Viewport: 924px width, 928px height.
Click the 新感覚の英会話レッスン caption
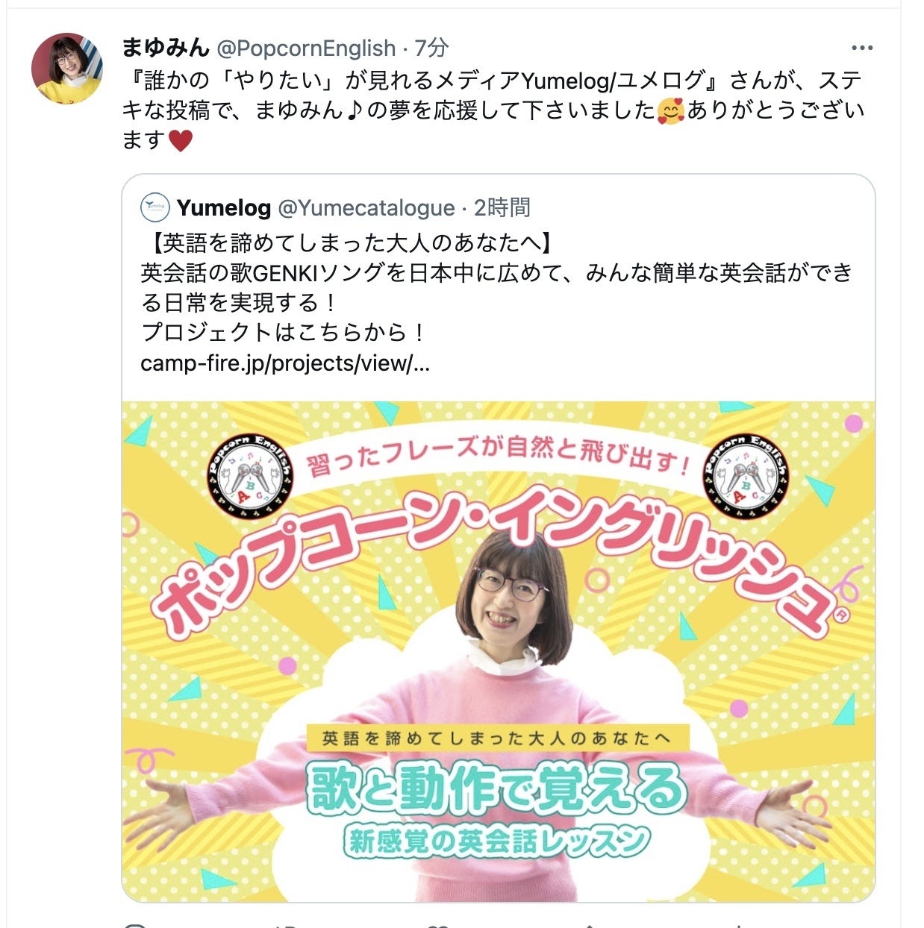pyautogui.click(x=496, y=841)
